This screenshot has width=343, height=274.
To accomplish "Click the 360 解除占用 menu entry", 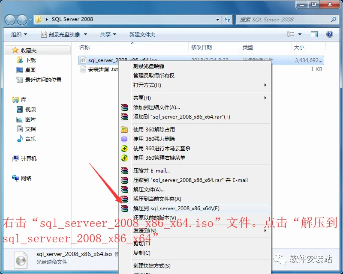I will tap(195, 130).
